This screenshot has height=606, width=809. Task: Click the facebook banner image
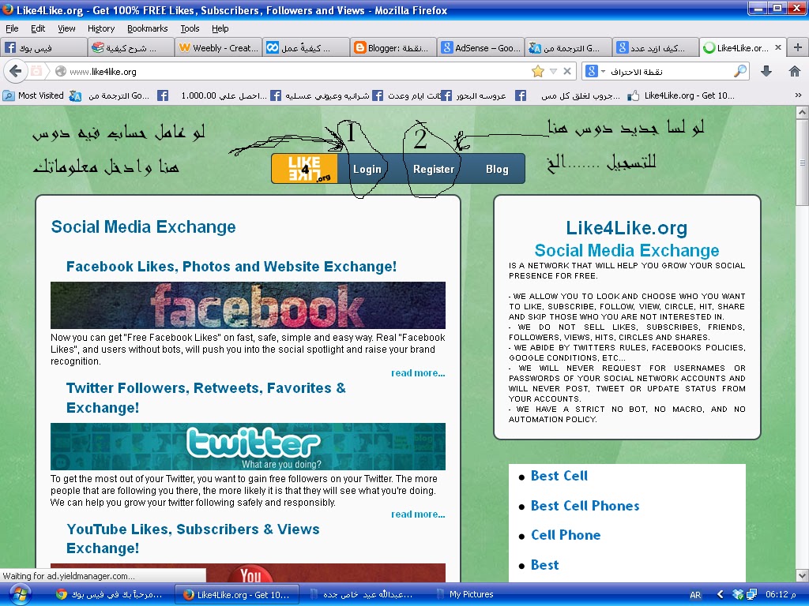point(247,305)
